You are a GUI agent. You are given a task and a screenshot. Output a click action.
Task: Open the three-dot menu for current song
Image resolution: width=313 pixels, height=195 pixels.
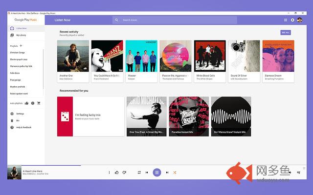coord(109,173)
